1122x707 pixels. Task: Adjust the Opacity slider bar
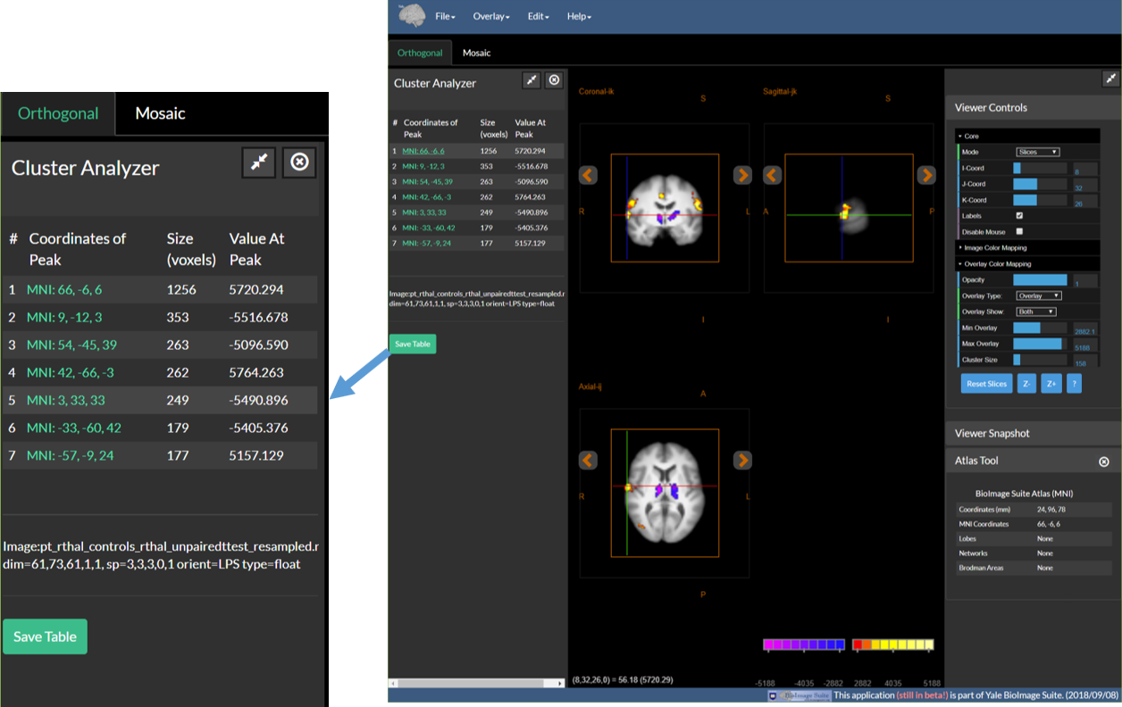[x=1039, y=280]
